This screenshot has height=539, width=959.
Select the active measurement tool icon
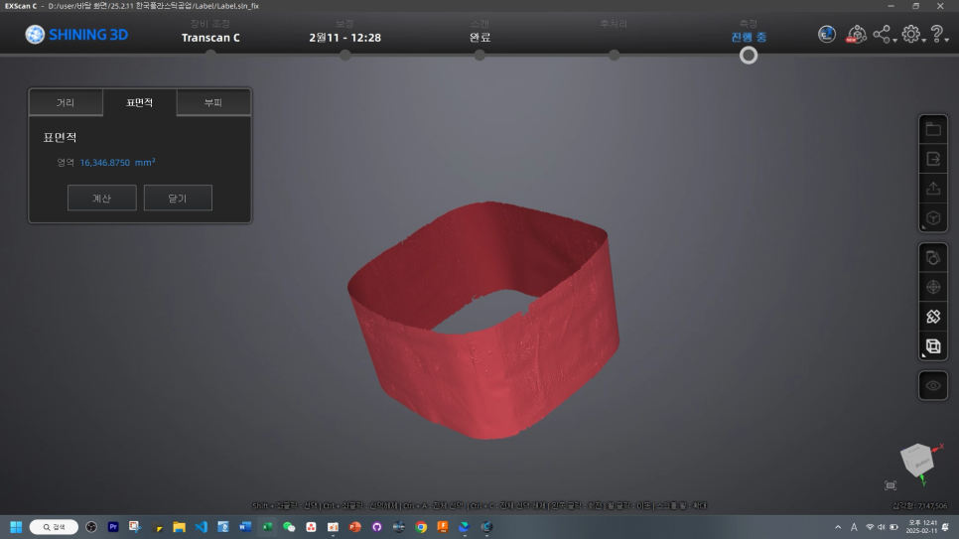pos(933,346)
